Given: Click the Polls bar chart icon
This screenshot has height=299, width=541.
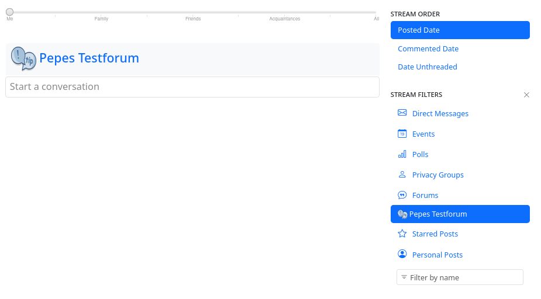Looking at the screenshot, I should coord(402,154).
